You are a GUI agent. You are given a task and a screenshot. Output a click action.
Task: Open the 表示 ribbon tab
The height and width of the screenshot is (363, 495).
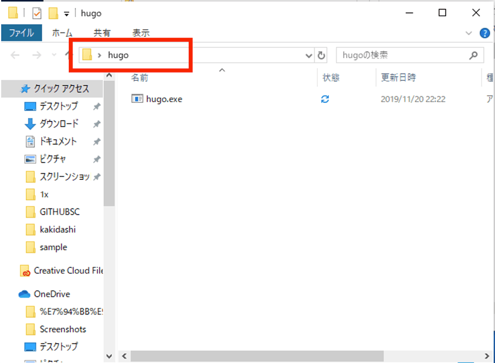[141, 33]
